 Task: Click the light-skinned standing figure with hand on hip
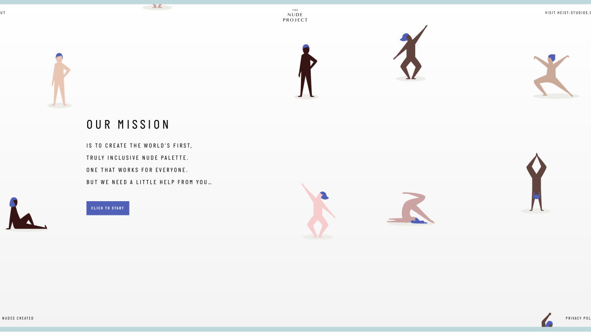click(x=60, y=79)
